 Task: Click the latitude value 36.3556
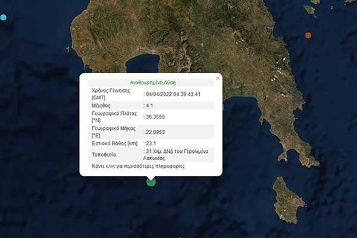[156, 117]
